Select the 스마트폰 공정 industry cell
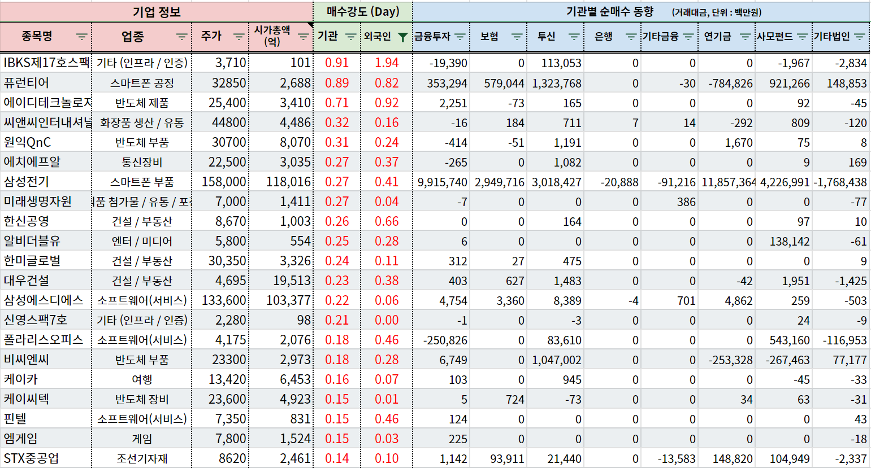Viewport: 871px width, 468px height. tap(142, 83)
